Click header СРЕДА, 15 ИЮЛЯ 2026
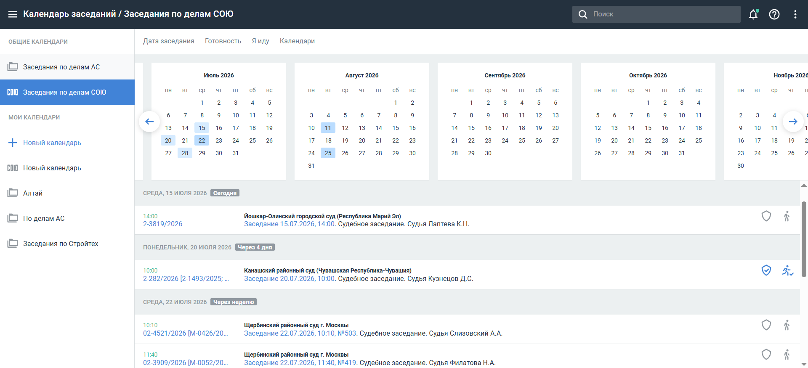 coord(175,193)
